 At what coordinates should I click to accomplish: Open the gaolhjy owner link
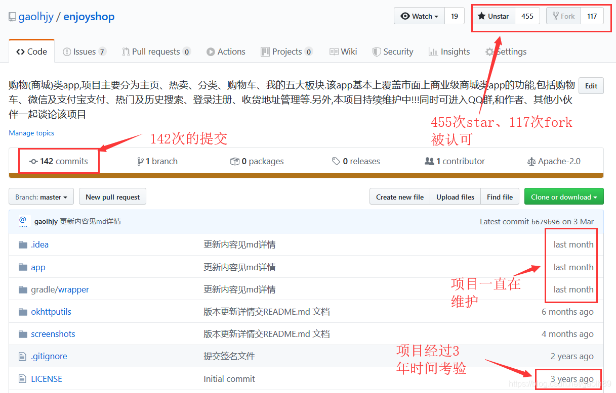(36, 17)
